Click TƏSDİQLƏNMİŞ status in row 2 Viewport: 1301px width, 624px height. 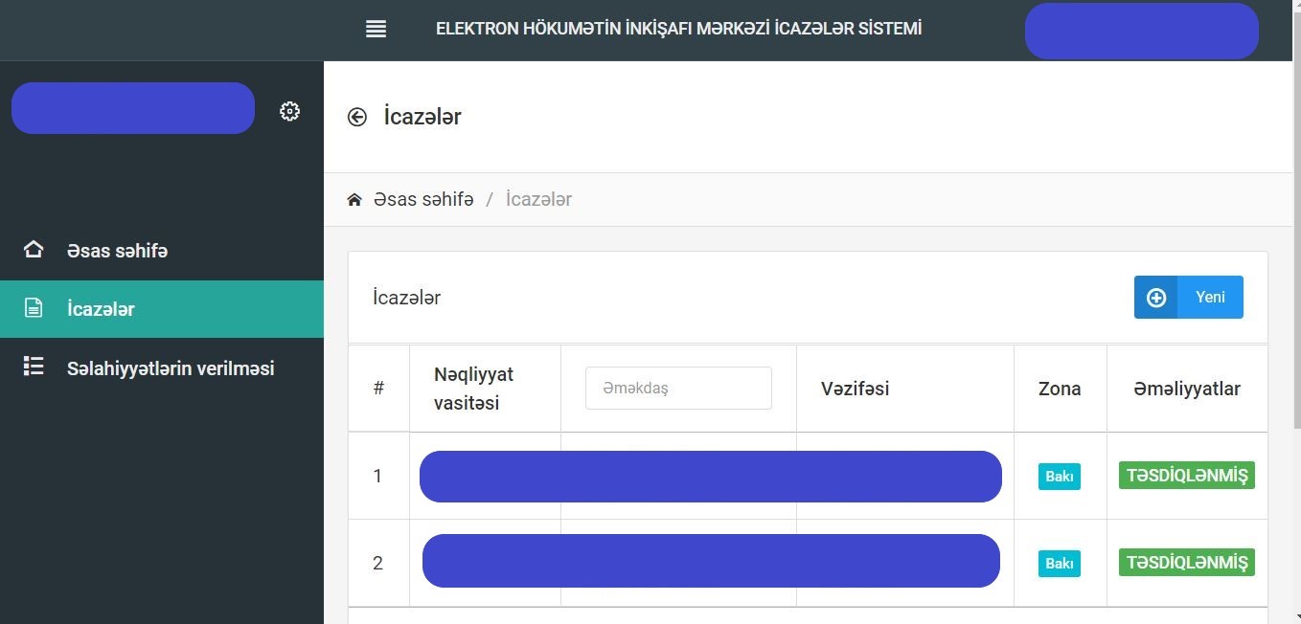point(1186,562)
